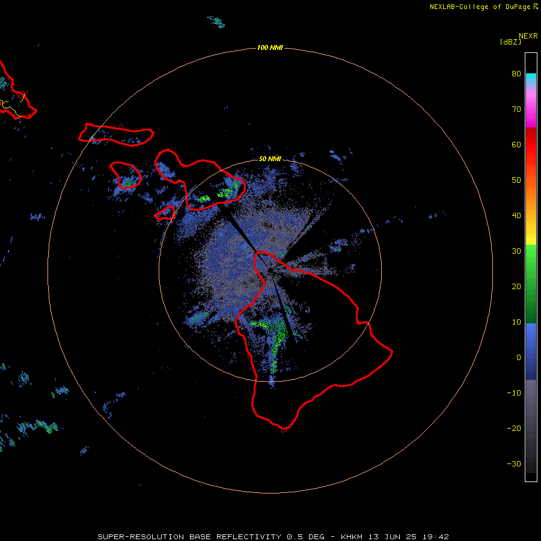Click the 0 value on dBZ scale
The width and height of the screenshot is (541, 541).
point(519,358)
